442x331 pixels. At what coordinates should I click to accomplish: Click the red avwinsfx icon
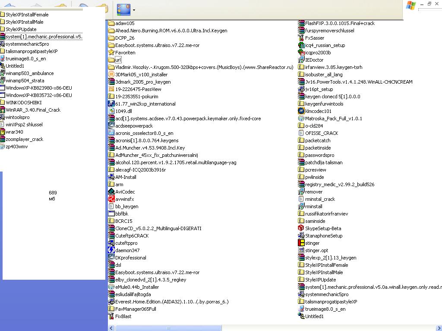(111, 199)
